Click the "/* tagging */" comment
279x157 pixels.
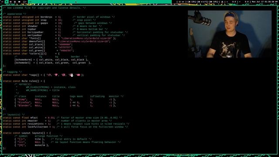click(12, 72)
